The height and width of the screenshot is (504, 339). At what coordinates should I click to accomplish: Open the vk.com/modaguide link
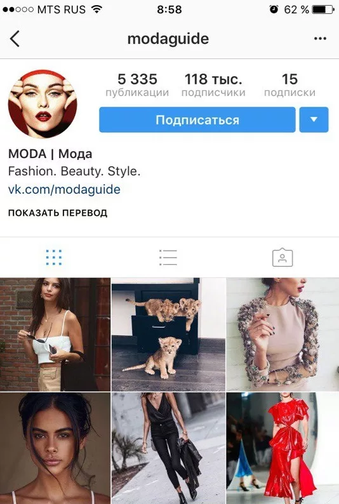(x=64, y=189)
